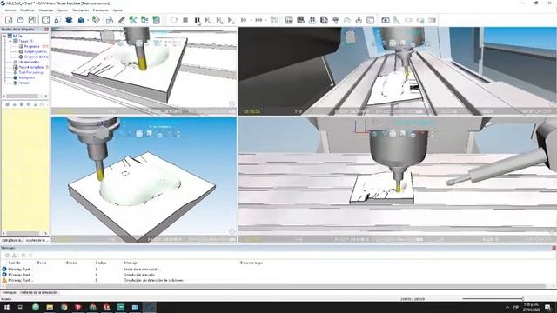Viewport: 557px width, 313px height.
Task: Click the measuring ruler icon in right toolbar
Action: (397, 20)
